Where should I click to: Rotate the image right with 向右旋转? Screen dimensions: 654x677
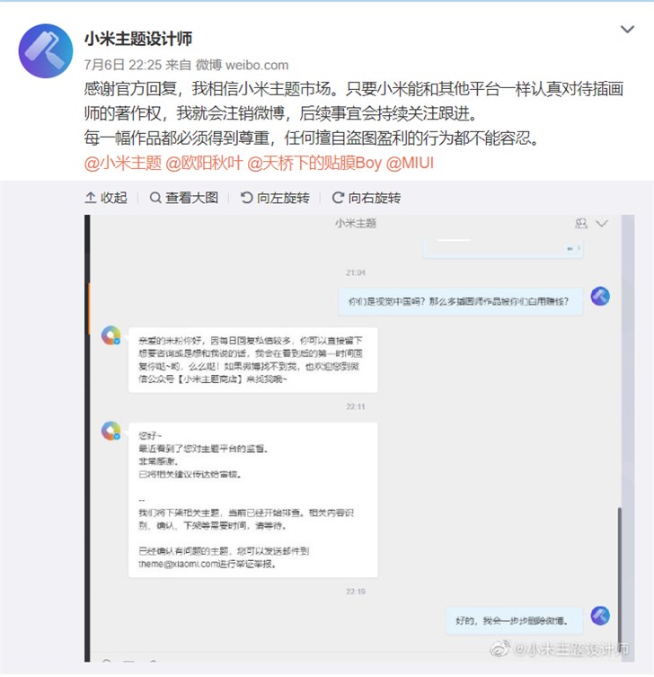[x=367, y=198]
